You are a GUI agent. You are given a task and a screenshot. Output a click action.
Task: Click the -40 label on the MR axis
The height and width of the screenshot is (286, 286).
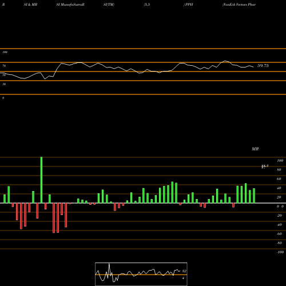pos(279,225)
